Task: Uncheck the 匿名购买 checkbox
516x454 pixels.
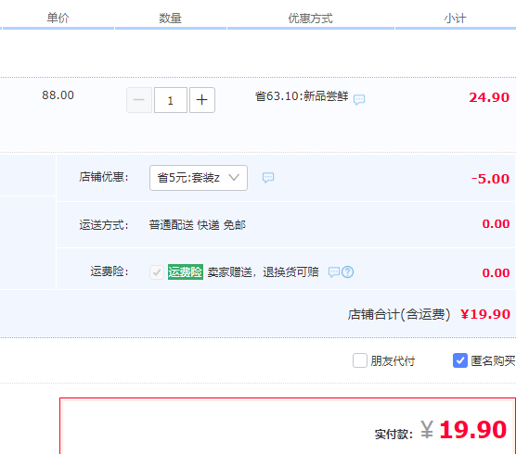Action: pyautogui.click(x=460, y=360)
